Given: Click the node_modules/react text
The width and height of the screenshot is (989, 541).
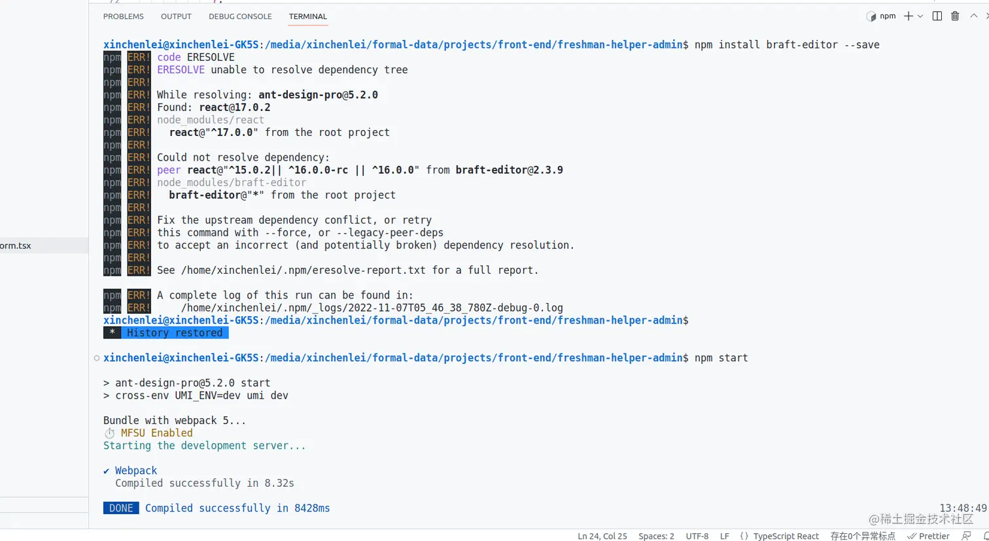Looking at the screenshot, I should pyautogui.click(x=211, y=120).
